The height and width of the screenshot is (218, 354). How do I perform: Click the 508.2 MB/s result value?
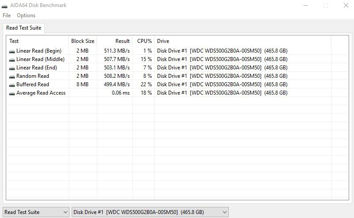[x=117, y=76]
